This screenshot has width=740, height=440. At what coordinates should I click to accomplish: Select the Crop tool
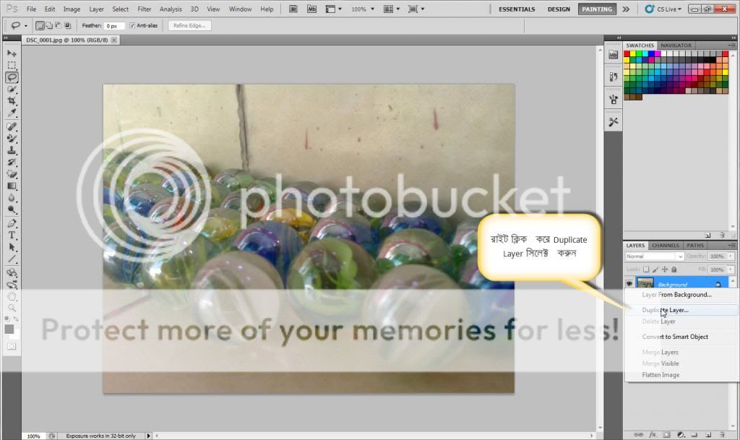pyautogui.click(x=12, y=101)
